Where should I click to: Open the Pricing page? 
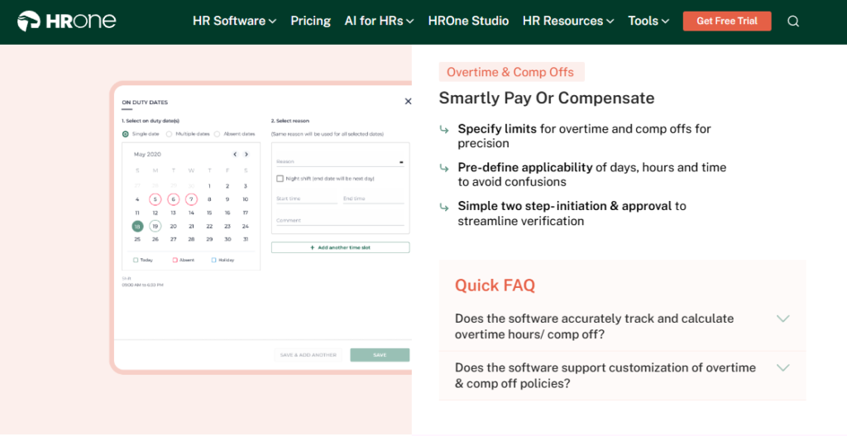click(x=311, y=21)
